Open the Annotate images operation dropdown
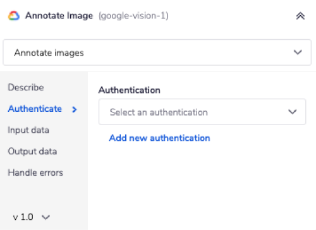 pos(157,52)
